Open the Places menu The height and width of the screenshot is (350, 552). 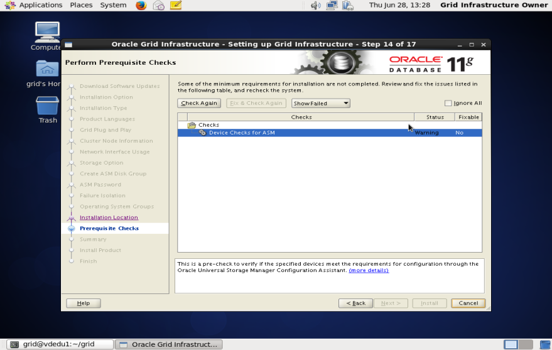(81, 5)
